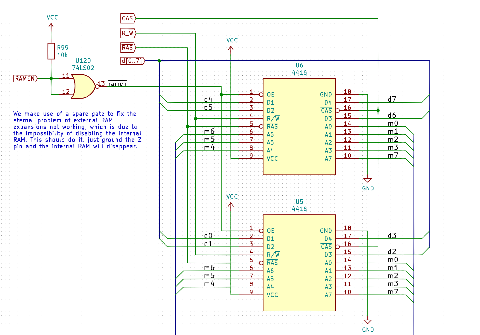Click the junction dot on U6 RAS wire

pyautogui.click(x=187, y=126)
